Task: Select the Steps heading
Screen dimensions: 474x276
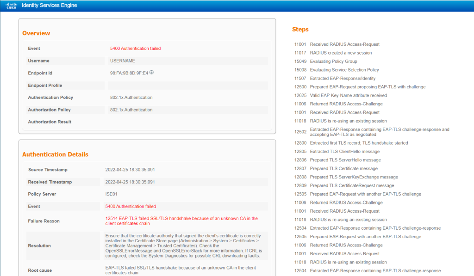Action: [300, 29]
